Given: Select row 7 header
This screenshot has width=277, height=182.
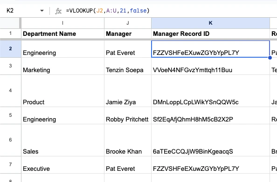Looking at the screenshot, I should (10, 165).
